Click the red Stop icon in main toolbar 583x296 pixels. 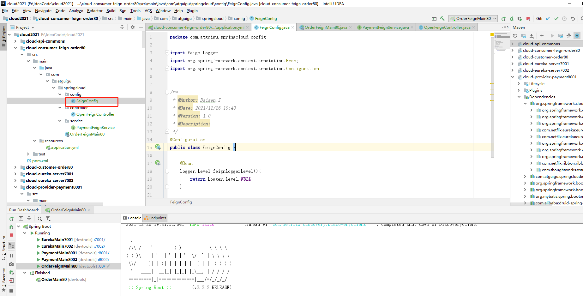point(528,19)
